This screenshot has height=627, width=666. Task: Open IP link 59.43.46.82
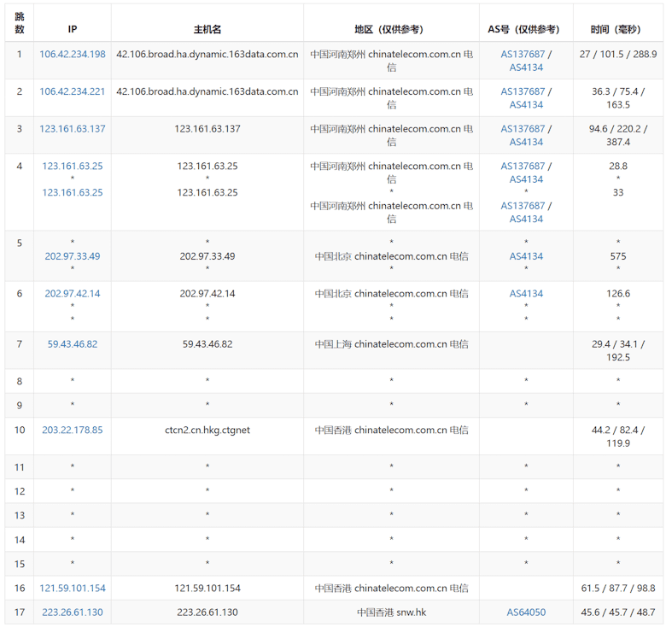tap(73, 344)
